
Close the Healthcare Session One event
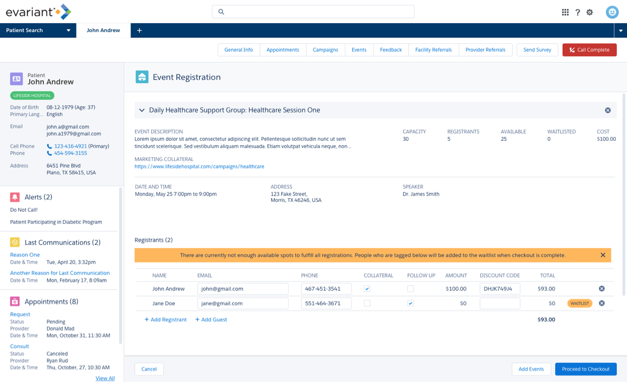click(608, 110)
